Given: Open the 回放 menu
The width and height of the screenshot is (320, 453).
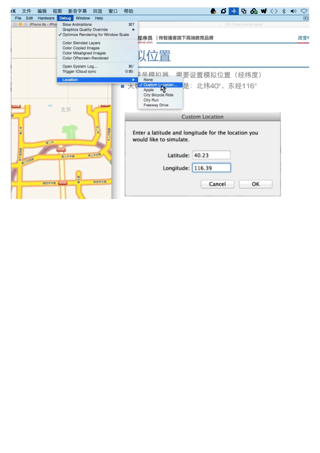Looking at the screenshot, I should pyautogui.click(x=98, y=11).
